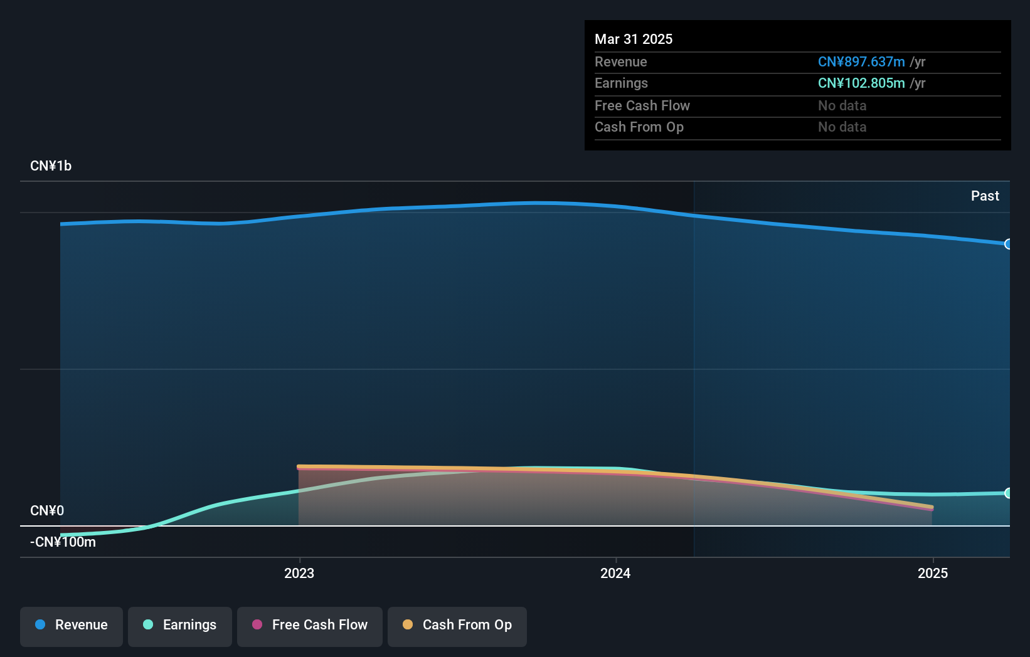This screenshot has width=1030, height=657.
Task: Click the Cash From Op 'No data' value
Action: coord(842,127)
